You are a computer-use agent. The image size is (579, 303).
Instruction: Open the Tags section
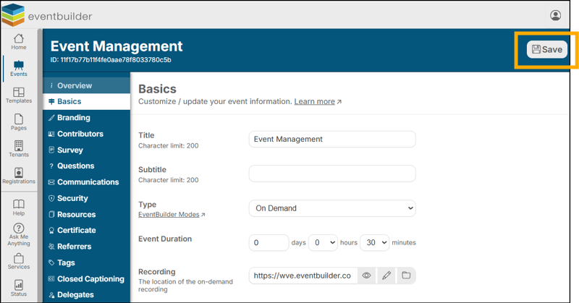[86, 263]
